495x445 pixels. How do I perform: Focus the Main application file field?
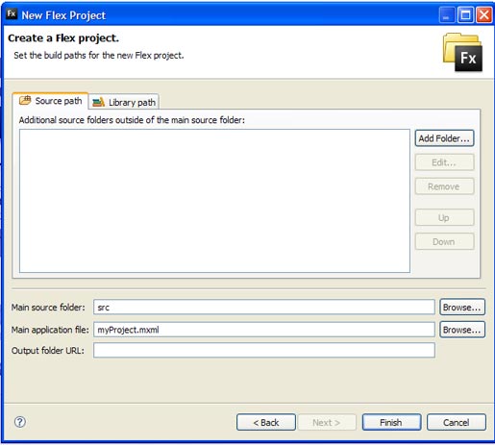pos(264,330)
